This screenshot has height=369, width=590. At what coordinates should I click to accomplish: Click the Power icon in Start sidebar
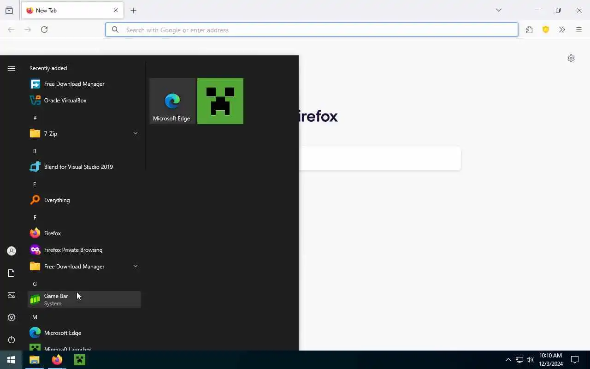point(12,339)
